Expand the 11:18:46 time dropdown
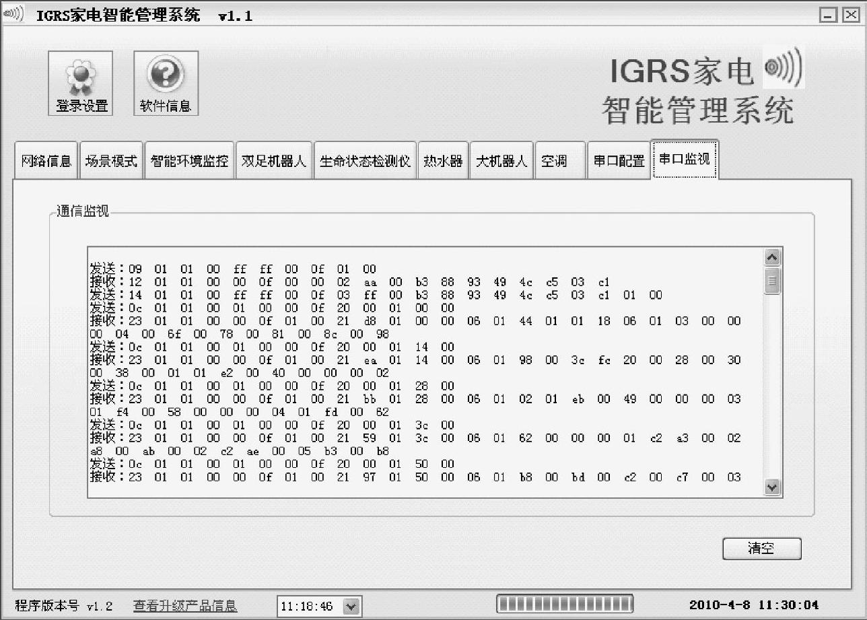The image size is (867, 620). pos(351,606)
